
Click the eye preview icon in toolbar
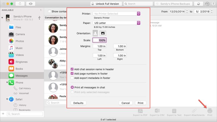31,4
